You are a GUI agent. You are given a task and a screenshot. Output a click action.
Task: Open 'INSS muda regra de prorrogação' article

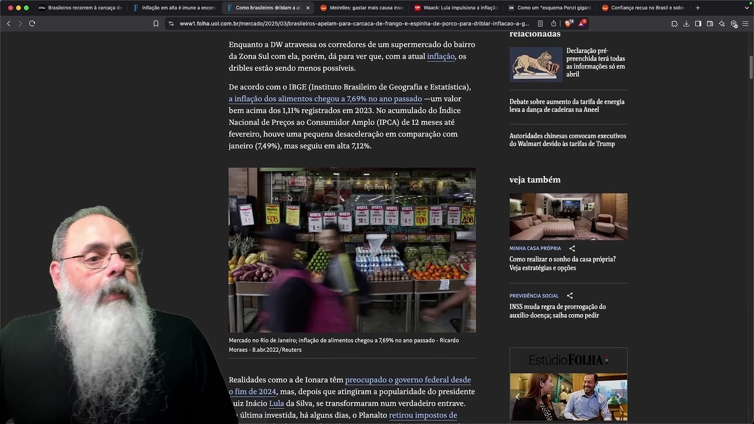coord(557,311)
